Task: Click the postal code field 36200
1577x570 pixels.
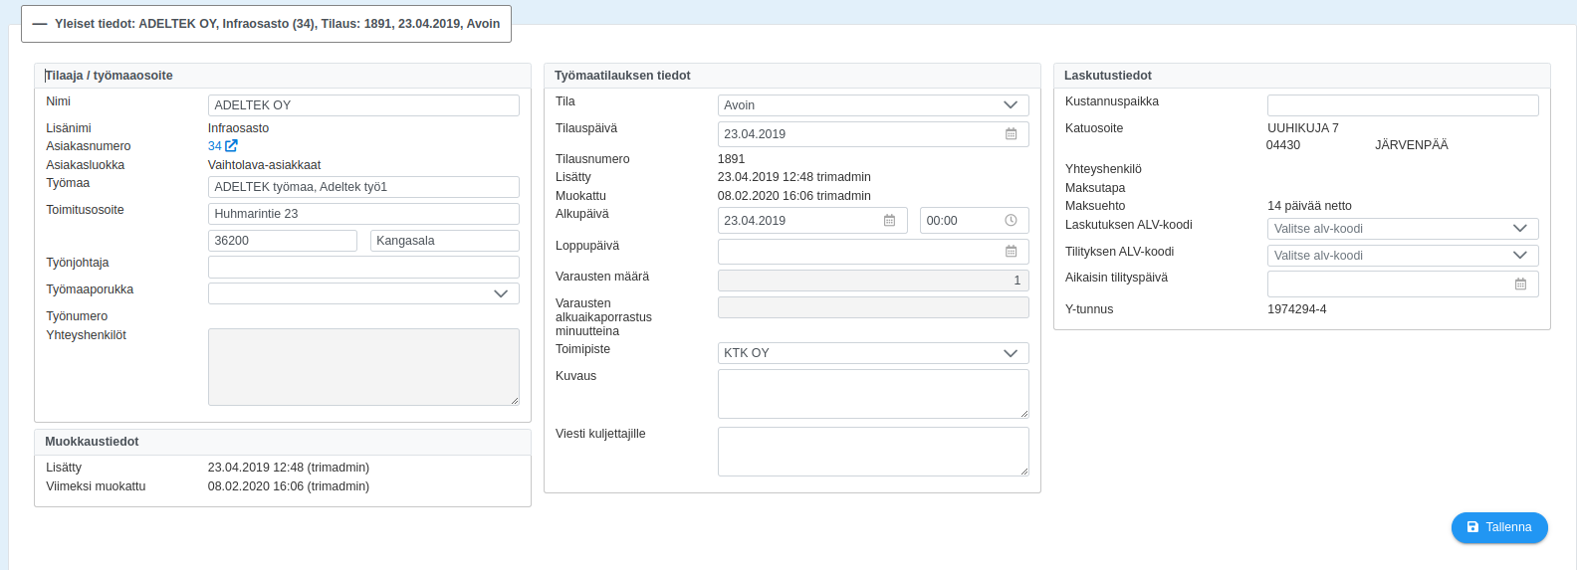Action: click(x=283, y=241)
